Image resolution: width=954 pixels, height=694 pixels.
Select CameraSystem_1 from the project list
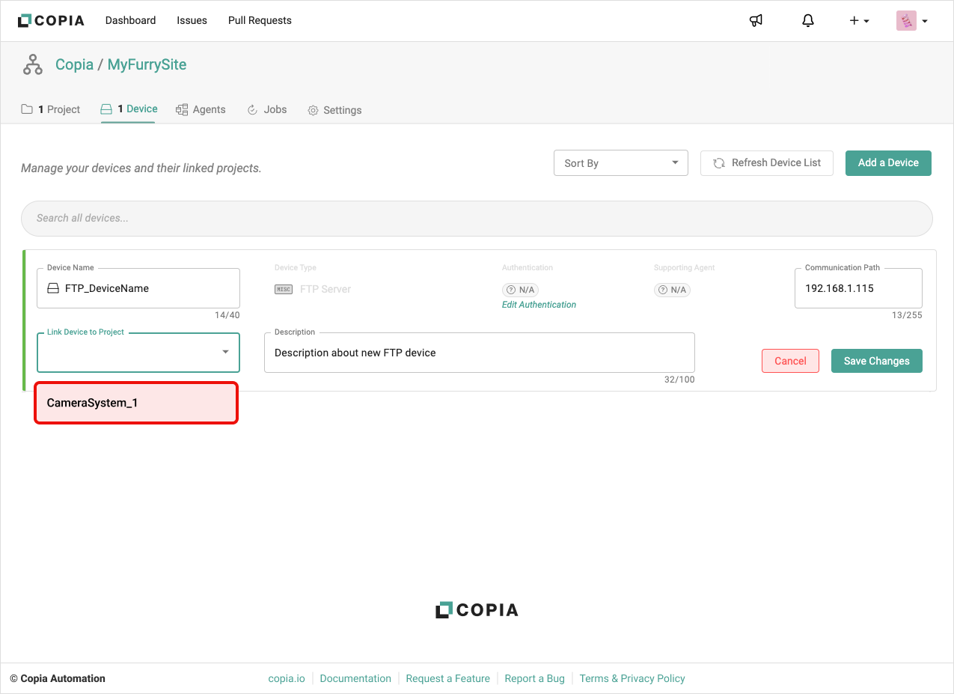pos(136,403)
